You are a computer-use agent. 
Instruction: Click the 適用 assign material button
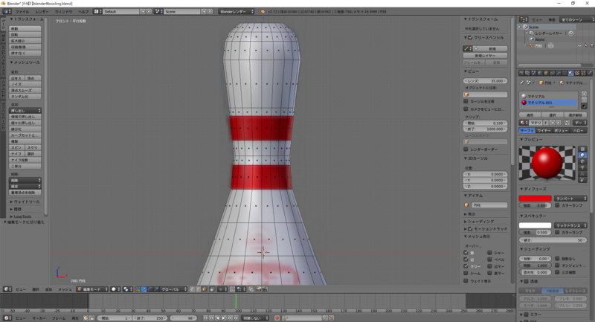[530, 115]
